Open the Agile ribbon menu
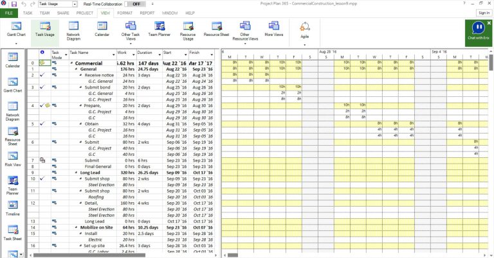The height and width of the screenshot is (258, 494). coord(305,33)
